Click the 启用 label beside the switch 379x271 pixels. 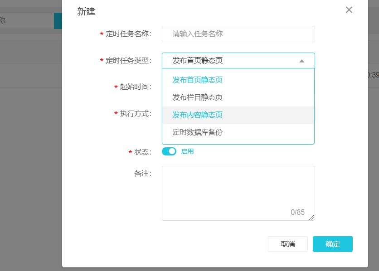(x=187, y=151)
